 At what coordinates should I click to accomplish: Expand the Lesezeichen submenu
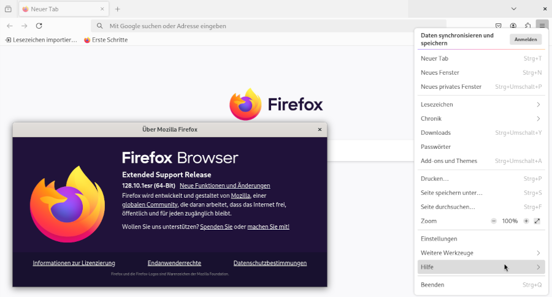pyautogui.click(x=481, y=104)
